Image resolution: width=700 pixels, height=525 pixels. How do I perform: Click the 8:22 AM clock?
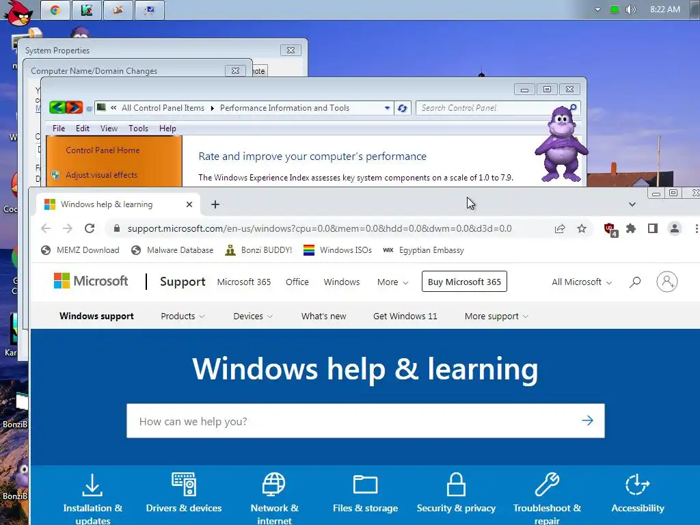pos(664,10)
